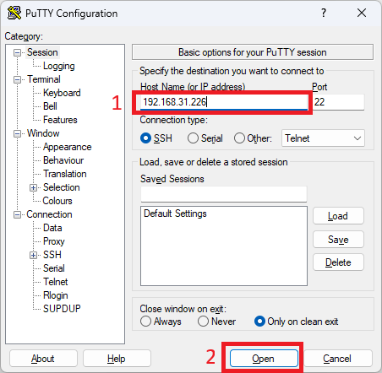Select Proxy in the category tree

(x=54, y=241)
